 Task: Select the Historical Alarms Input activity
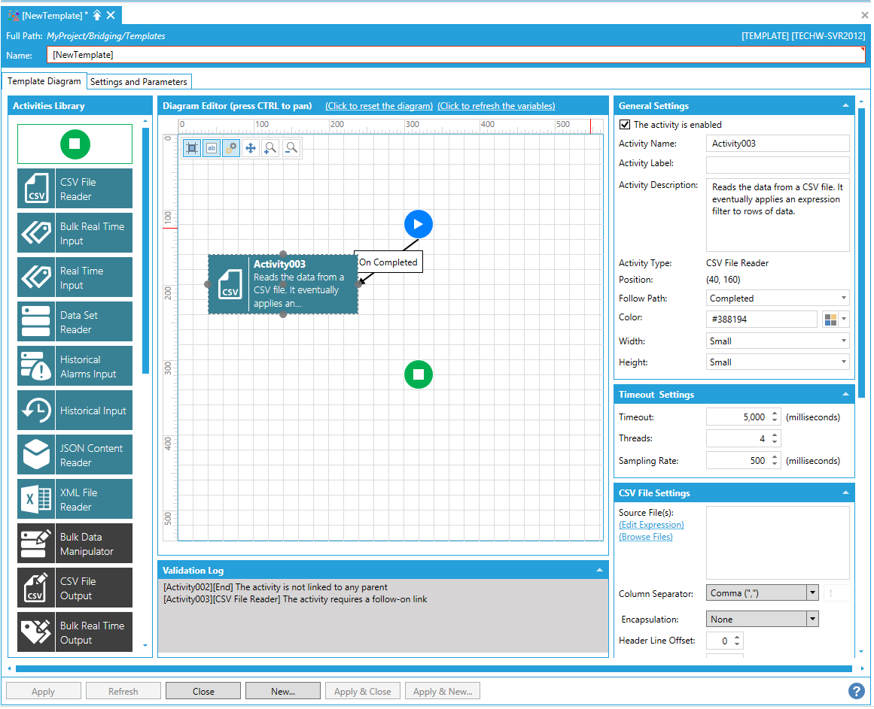75,366
